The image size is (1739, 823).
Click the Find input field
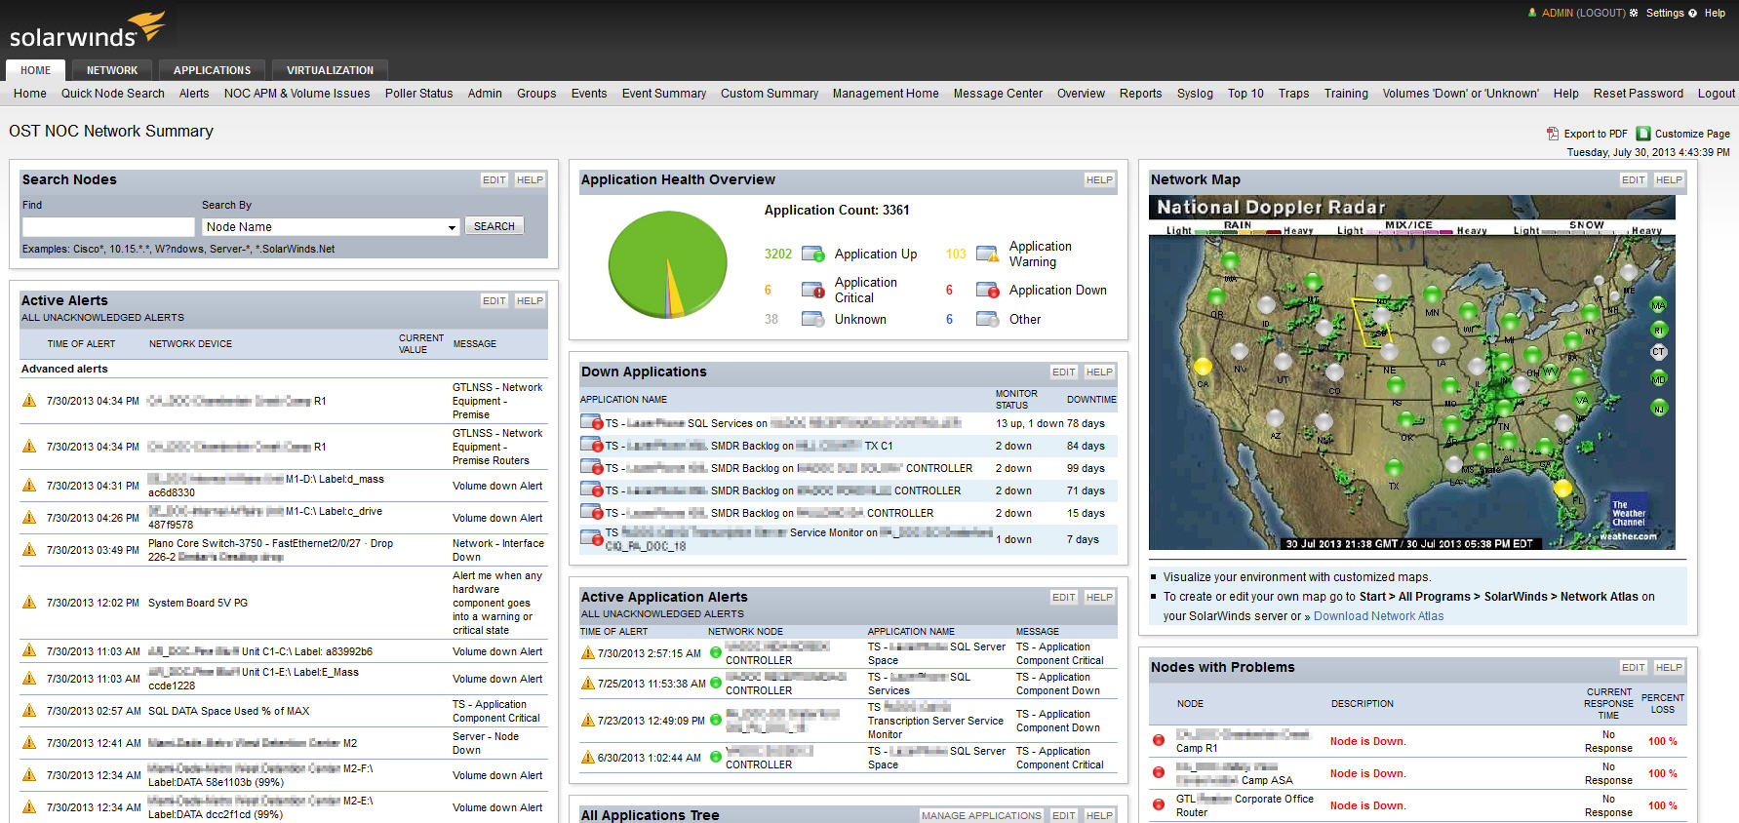[108, 227]
